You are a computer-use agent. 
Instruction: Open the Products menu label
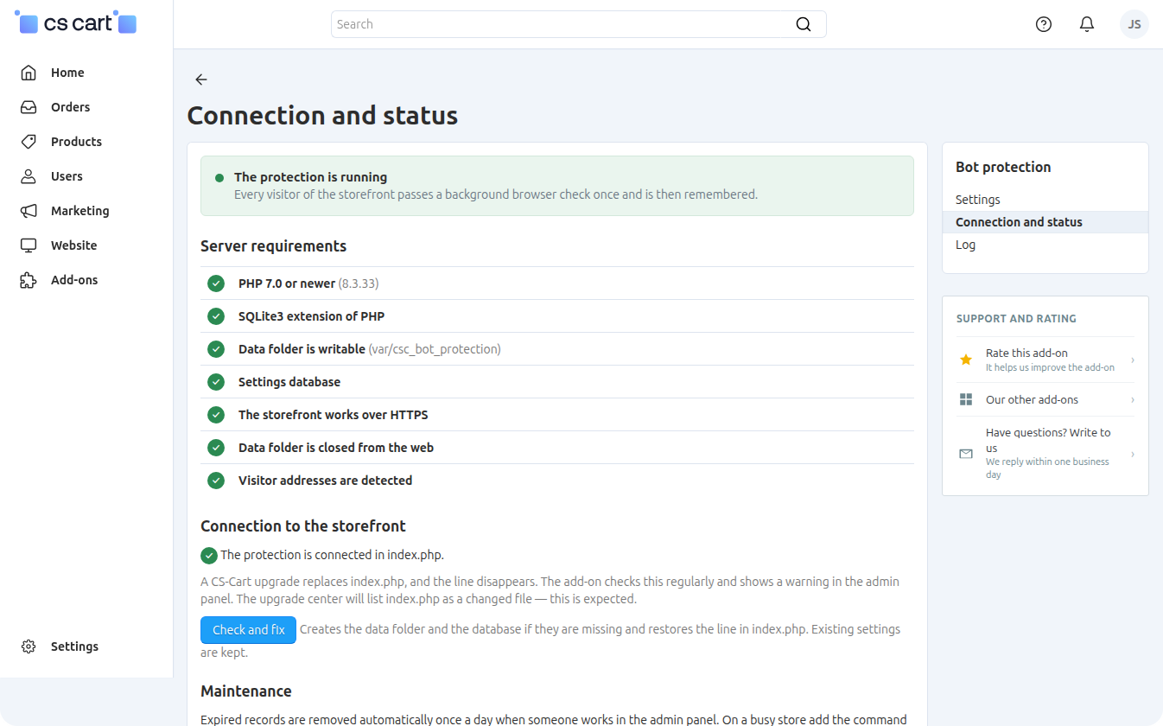[76, 142]
